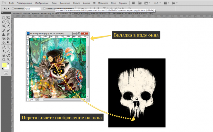The width and height of the screenshot is (213, 132).
Task: Open the Move tool preset picker
Action: coord(6,9)
